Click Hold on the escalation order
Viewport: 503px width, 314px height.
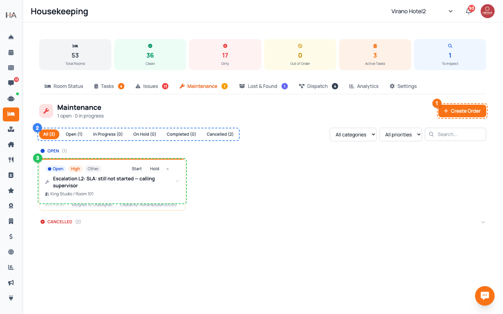pyautogui.click(x=155, y=169)
